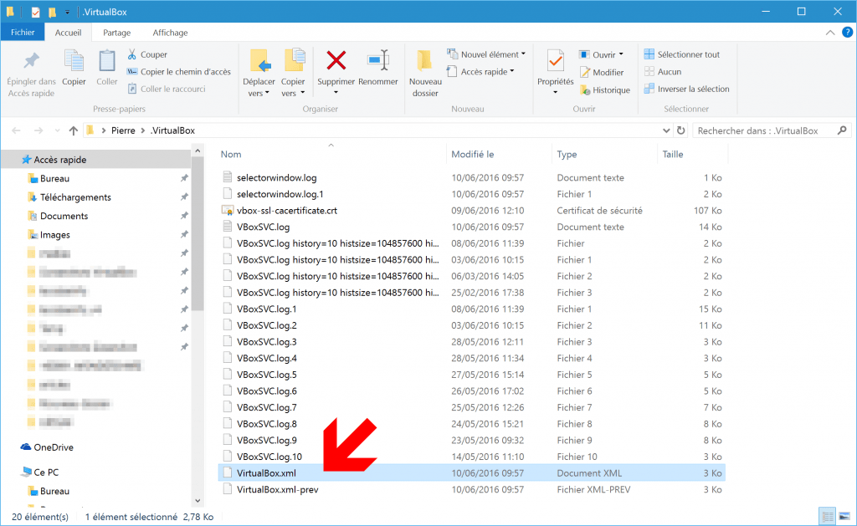The height and width of the screenshot is (526, 857).
Task: Open the Ouvrir dropdown arrow
Action: click(x=621, y=54)
